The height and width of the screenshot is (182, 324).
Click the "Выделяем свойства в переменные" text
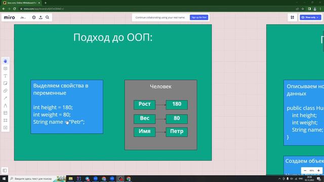point(61,89)
